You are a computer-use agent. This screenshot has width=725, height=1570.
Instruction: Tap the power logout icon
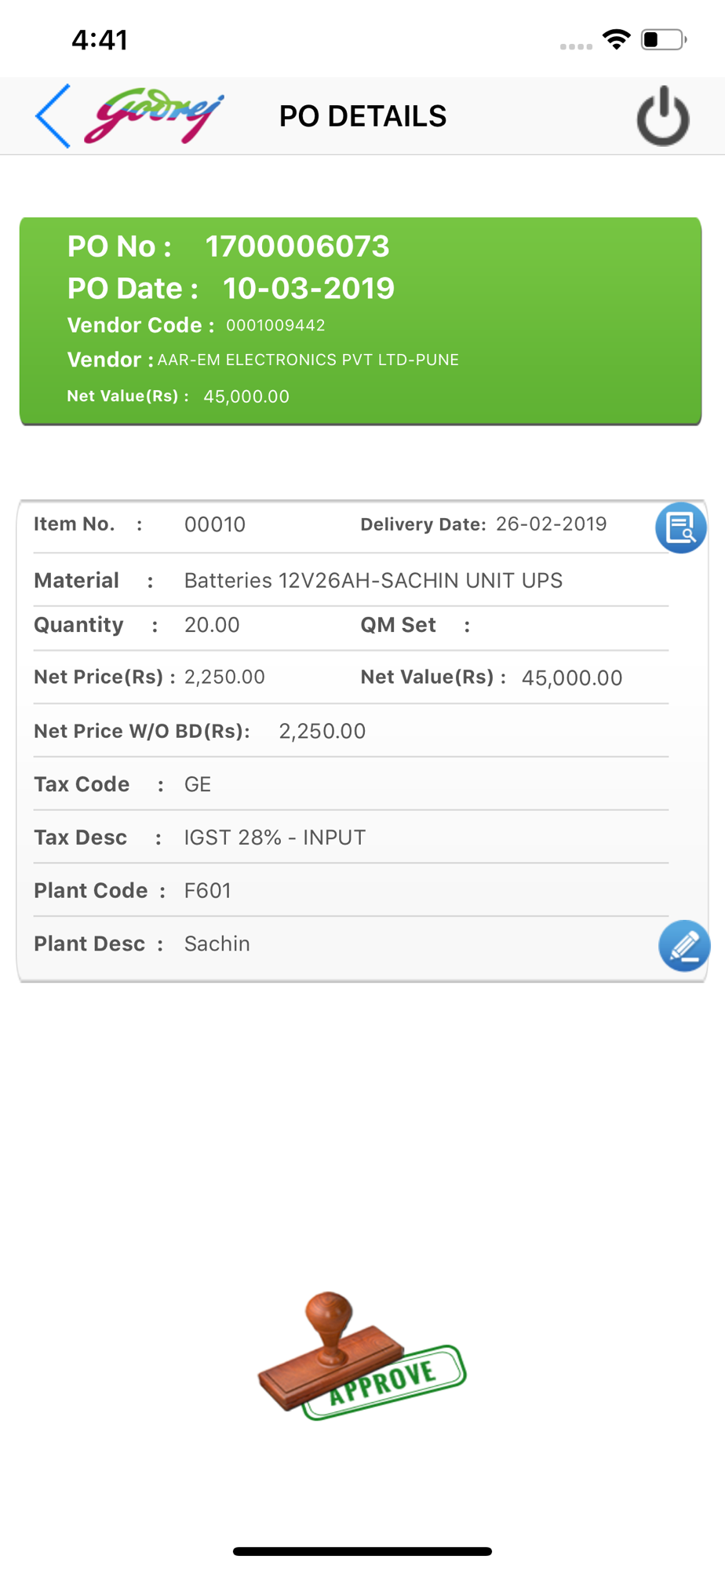[x=663, y=116]
